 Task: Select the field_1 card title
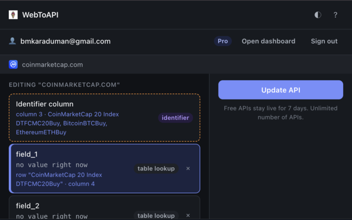[27, 154]
